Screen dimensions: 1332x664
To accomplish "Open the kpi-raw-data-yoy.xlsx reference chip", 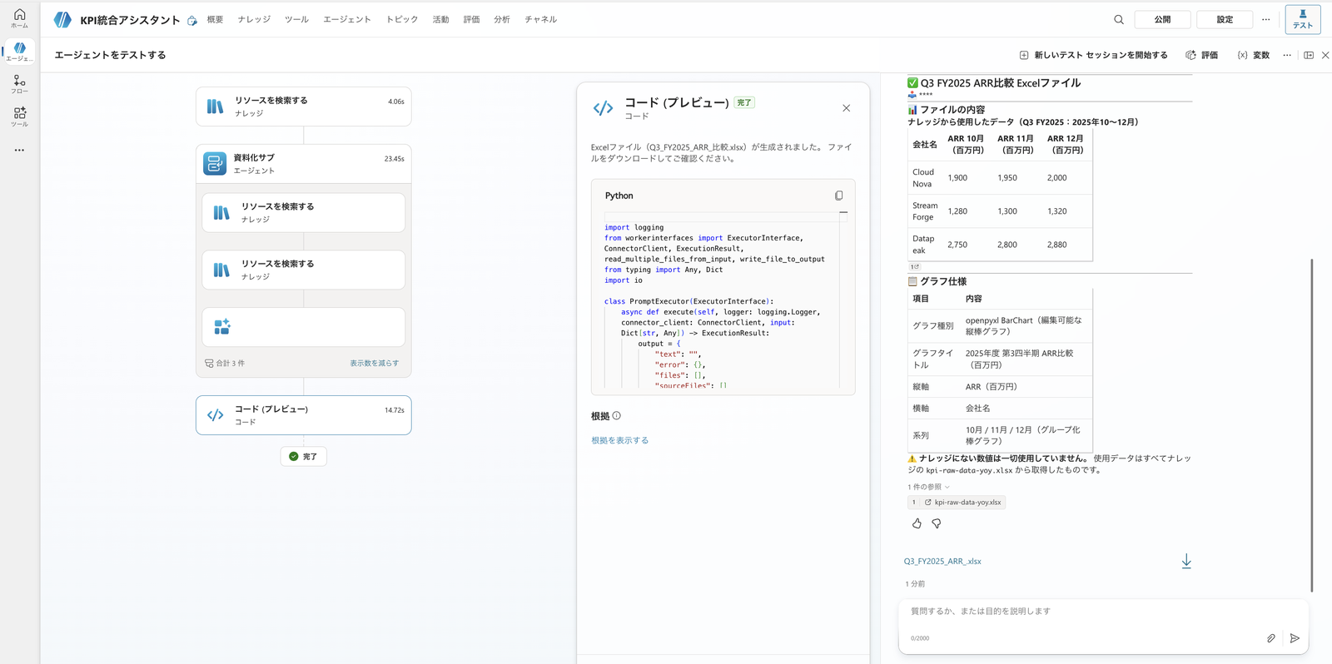I will coord(957,503).
